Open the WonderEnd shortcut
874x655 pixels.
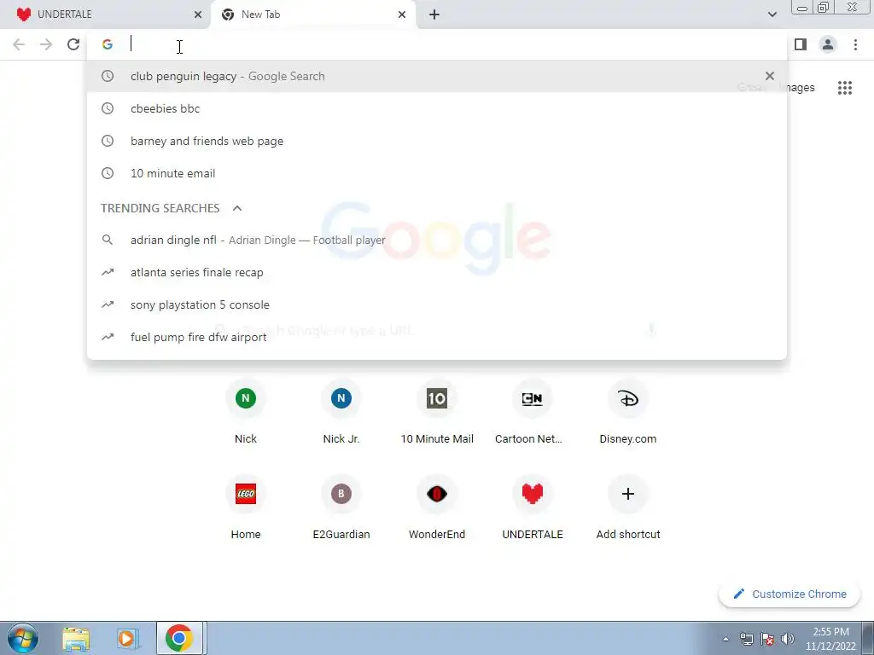[x=437, y=507]
